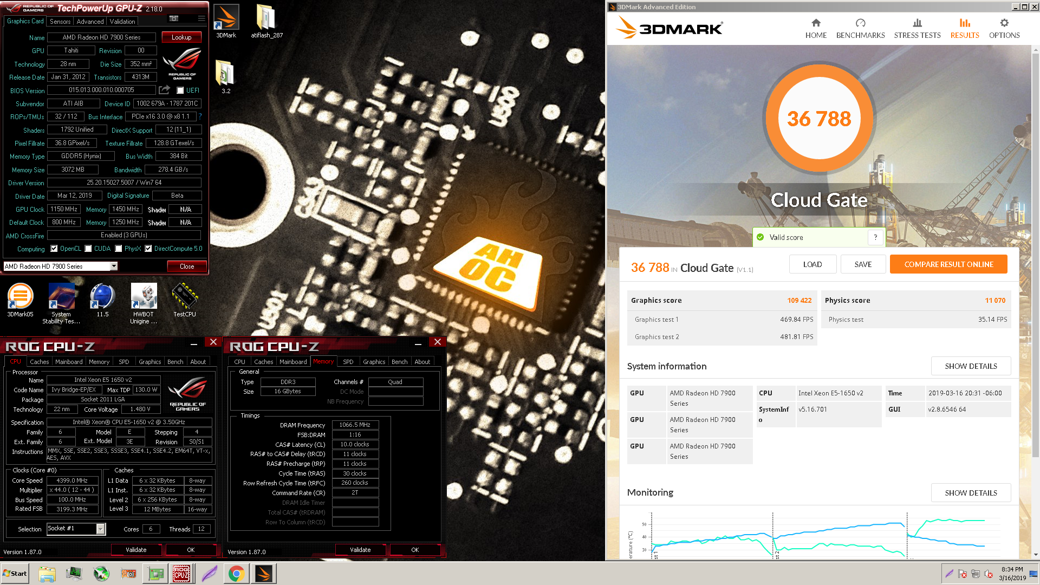
Task: Toggle the UEFI checkbox in GPU-Z
Action: pyautogui.click(x=180, y=90)
